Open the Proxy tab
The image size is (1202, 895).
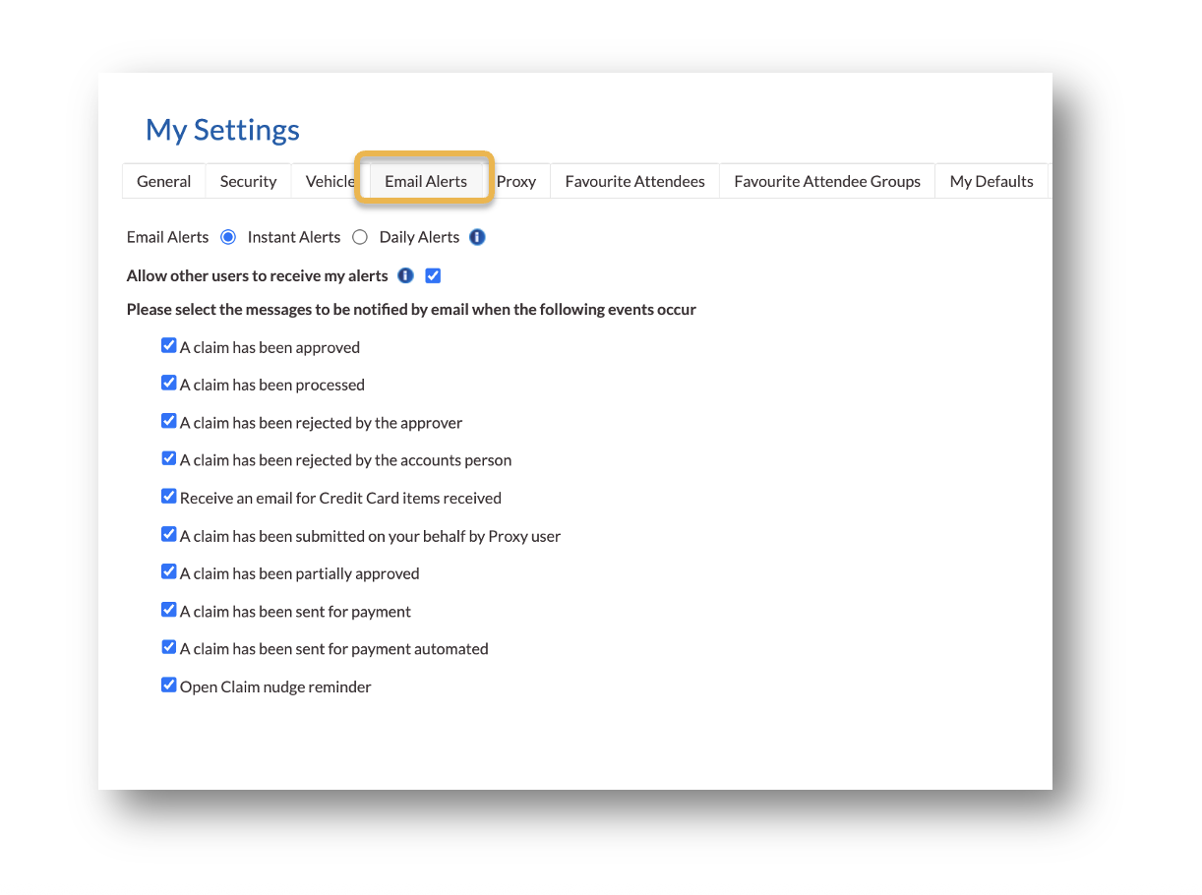(516, 181)
